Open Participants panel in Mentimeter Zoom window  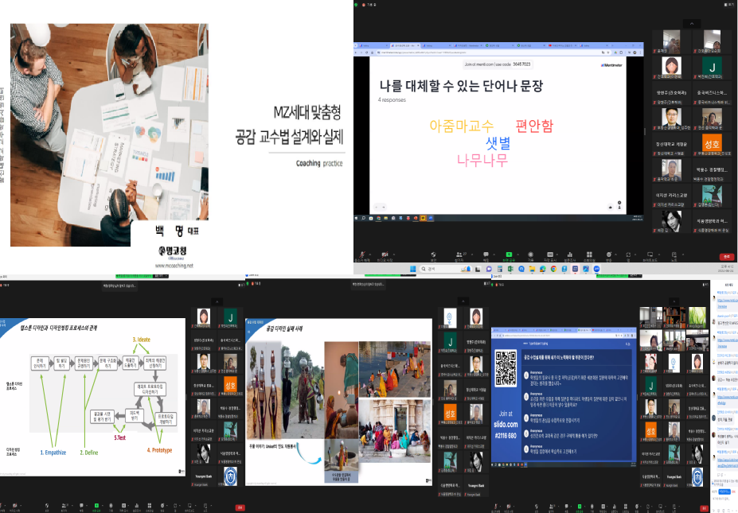[459, 255]
